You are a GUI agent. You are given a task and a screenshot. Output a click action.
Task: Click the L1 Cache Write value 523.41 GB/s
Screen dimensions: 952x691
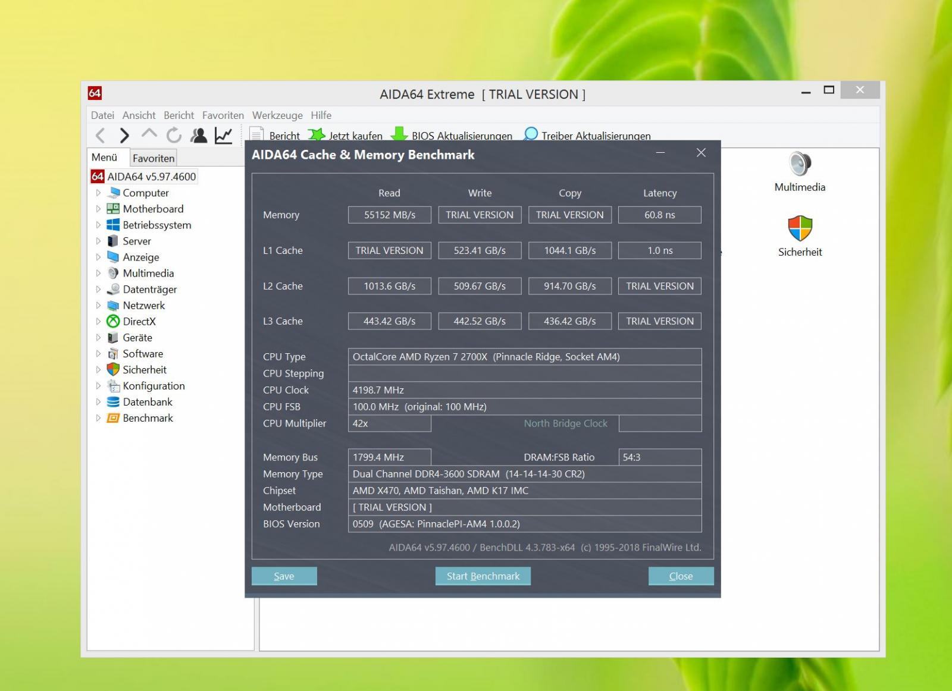point(480,250)
